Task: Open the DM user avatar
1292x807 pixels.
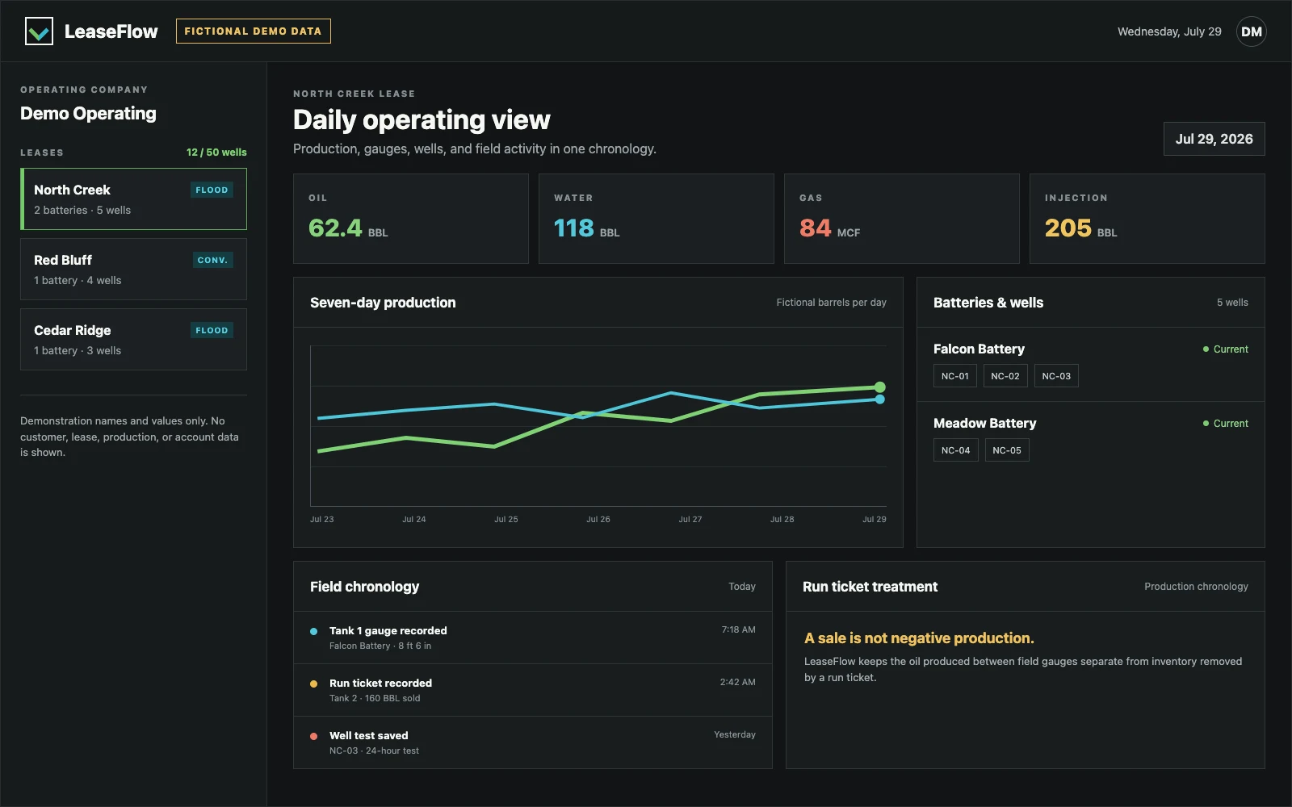Action: [1251, 31]
